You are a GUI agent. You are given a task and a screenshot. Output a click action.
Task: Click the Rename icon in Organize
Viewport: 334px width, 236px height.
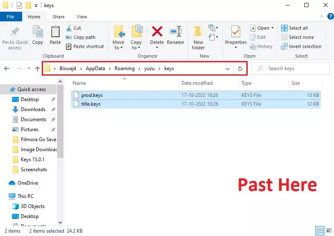tap(175, 32)
